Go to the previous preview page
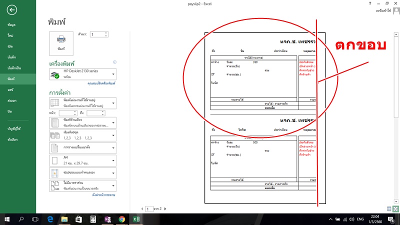This screenshot has height=225, width=400. (142, 208)
